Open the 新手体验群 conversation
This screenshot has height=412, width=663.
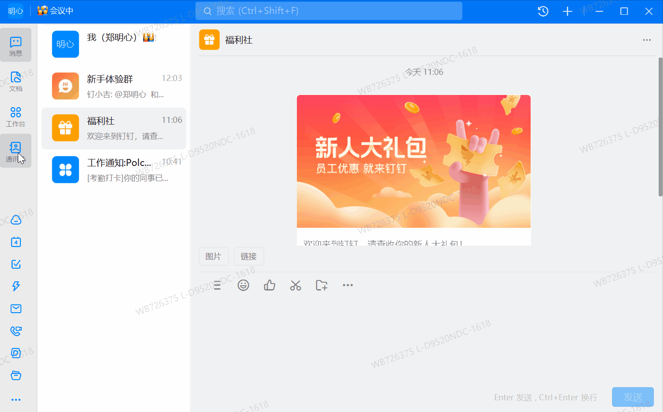click(114, 86)
